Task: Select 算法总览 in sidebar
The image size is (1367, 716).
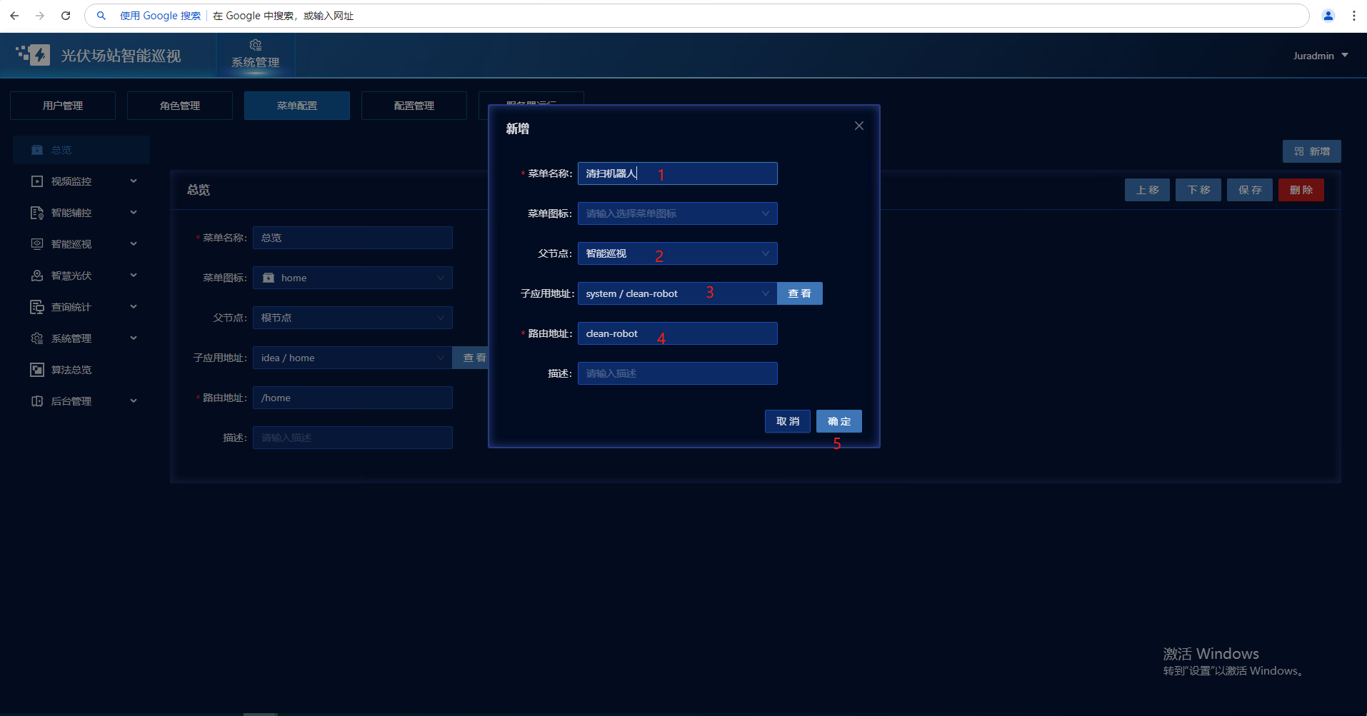Action: point(81,370)
